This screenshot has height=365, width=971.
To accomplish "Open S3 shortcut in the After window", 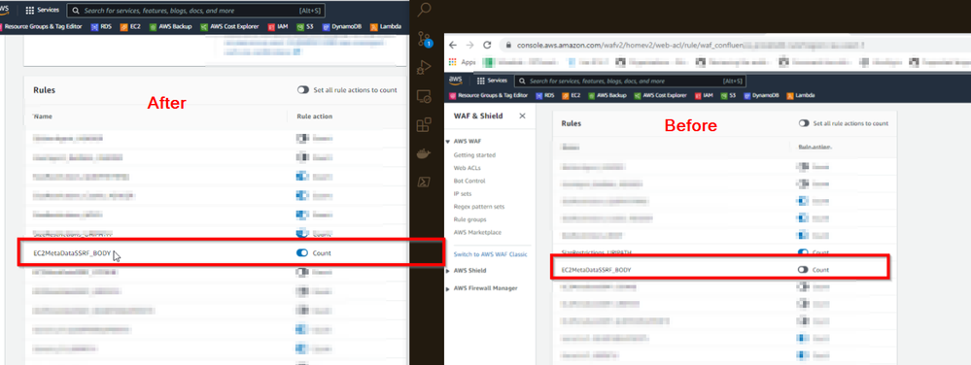I will [304, 26].
